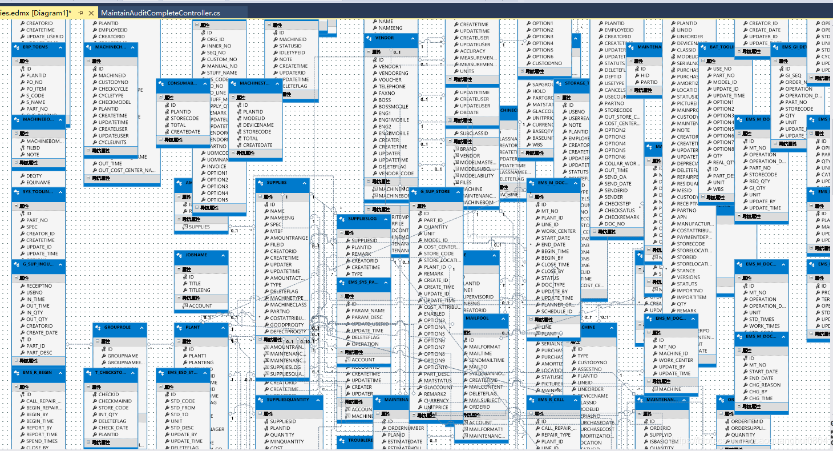This screenshot has height=451, width=833.
Task: Pin the edmx Diagram1 tab
Action: click(80, 12)
